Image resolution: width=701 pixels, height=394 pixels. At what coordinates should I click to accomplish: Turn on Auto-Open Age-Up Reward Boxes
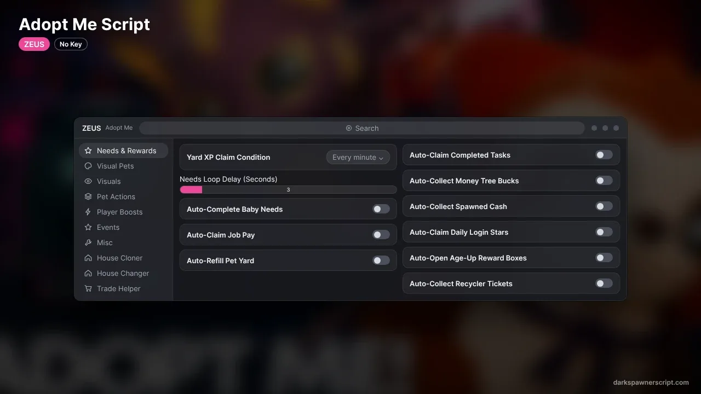(x=604, y=258)
